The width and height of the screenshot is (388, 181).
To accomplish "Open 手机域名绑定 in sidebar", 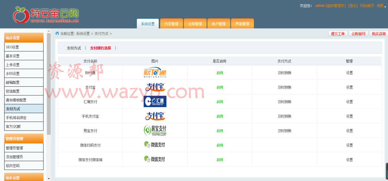I will [24, 117].
